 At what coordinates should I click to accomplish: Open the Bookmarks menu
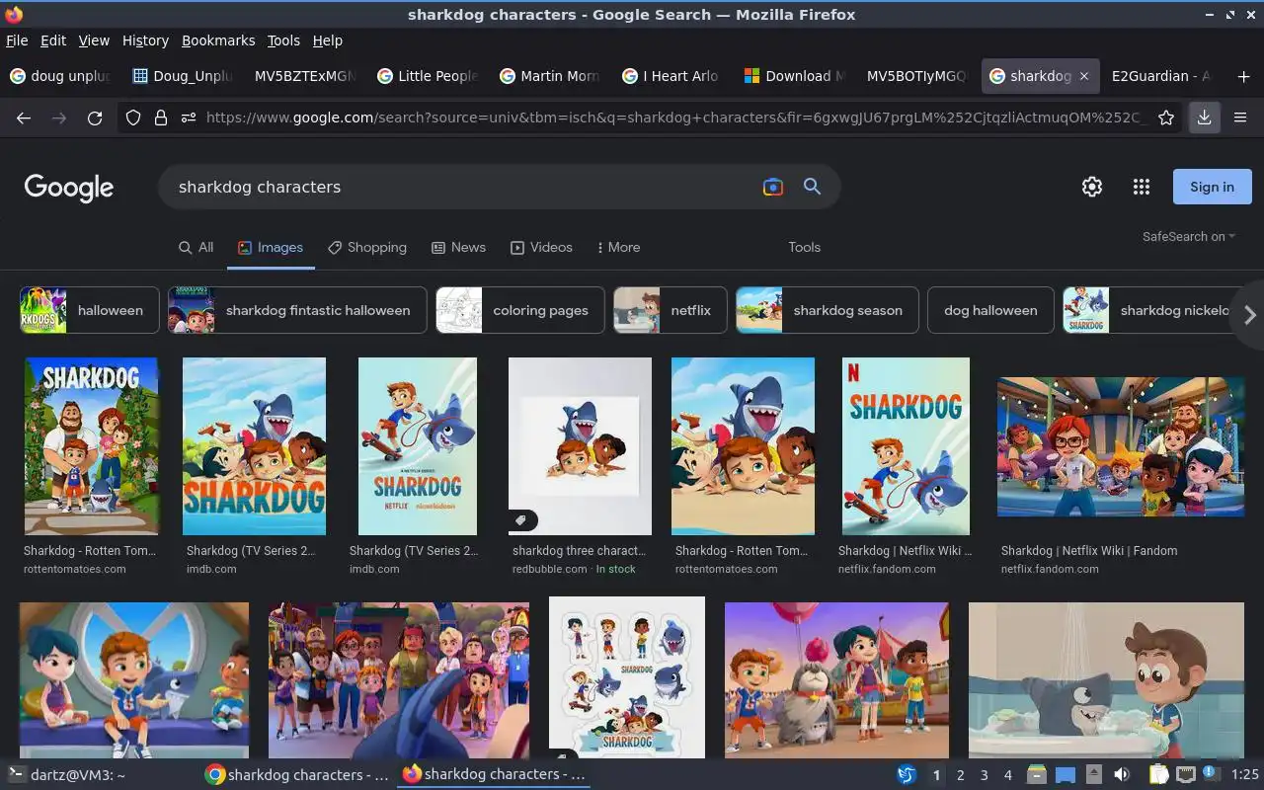point(218,40)
